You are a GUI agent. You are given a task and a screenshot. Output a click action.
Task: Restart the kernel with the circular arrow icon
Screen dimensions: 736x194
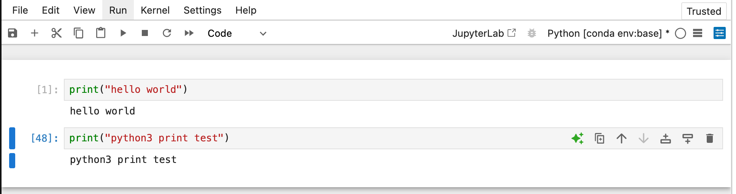pos(167,33)
